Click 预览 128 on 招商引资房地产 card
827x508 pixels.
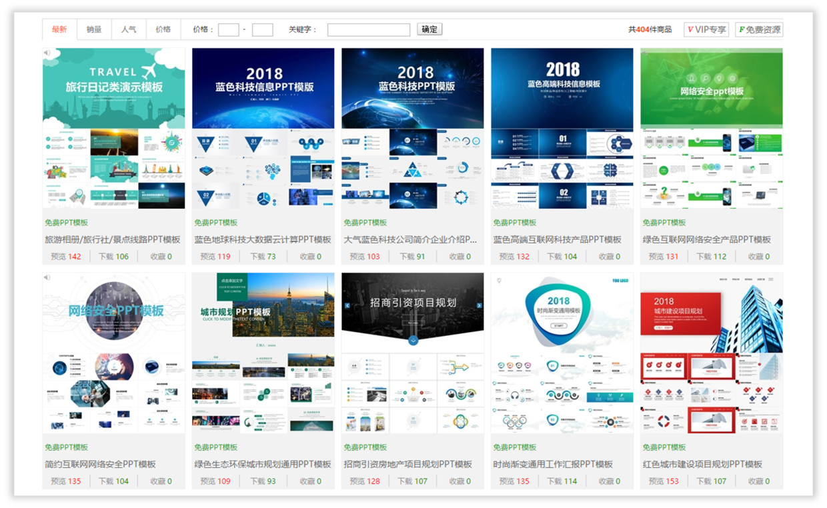point(365,481)
